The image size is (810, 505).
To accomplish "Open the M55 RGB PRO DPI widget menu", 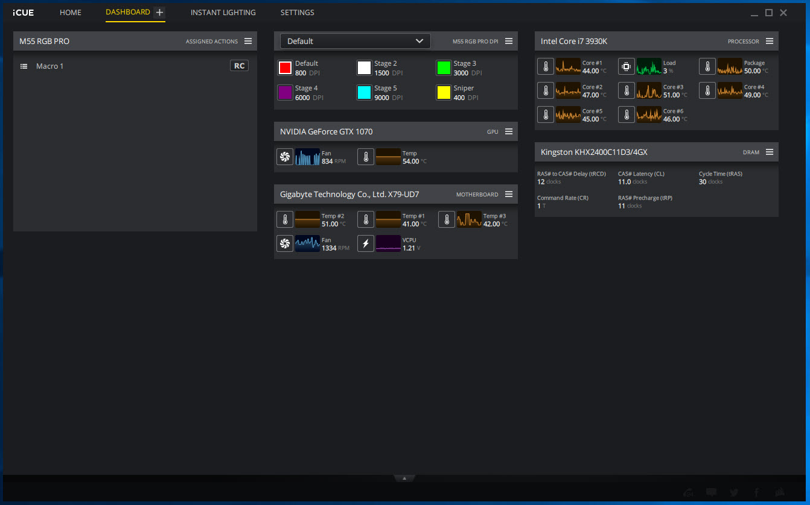I will pyautogui.click(x=509, y=41).
